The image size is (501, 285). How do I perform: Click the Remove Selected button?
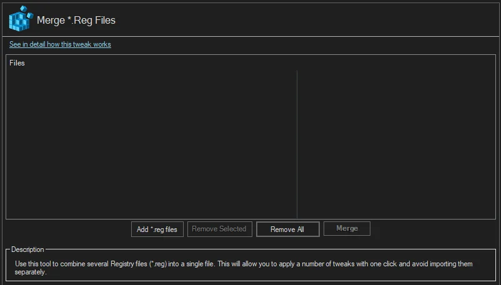coord(219,229)
